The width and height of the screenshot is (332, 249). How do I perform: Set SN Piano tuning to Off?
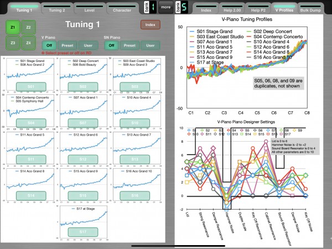click(112, 45)
